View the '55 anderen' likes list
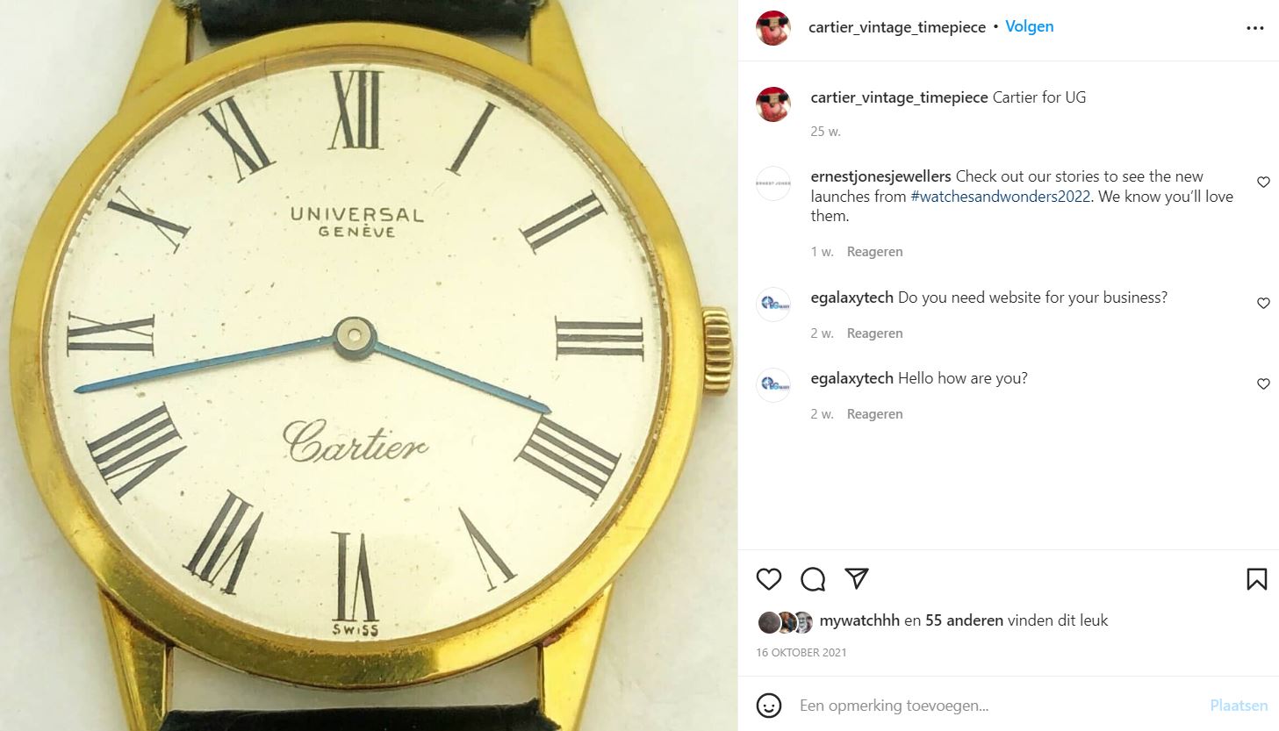Viewport: 1279px width, 731px height. [964, 620]
